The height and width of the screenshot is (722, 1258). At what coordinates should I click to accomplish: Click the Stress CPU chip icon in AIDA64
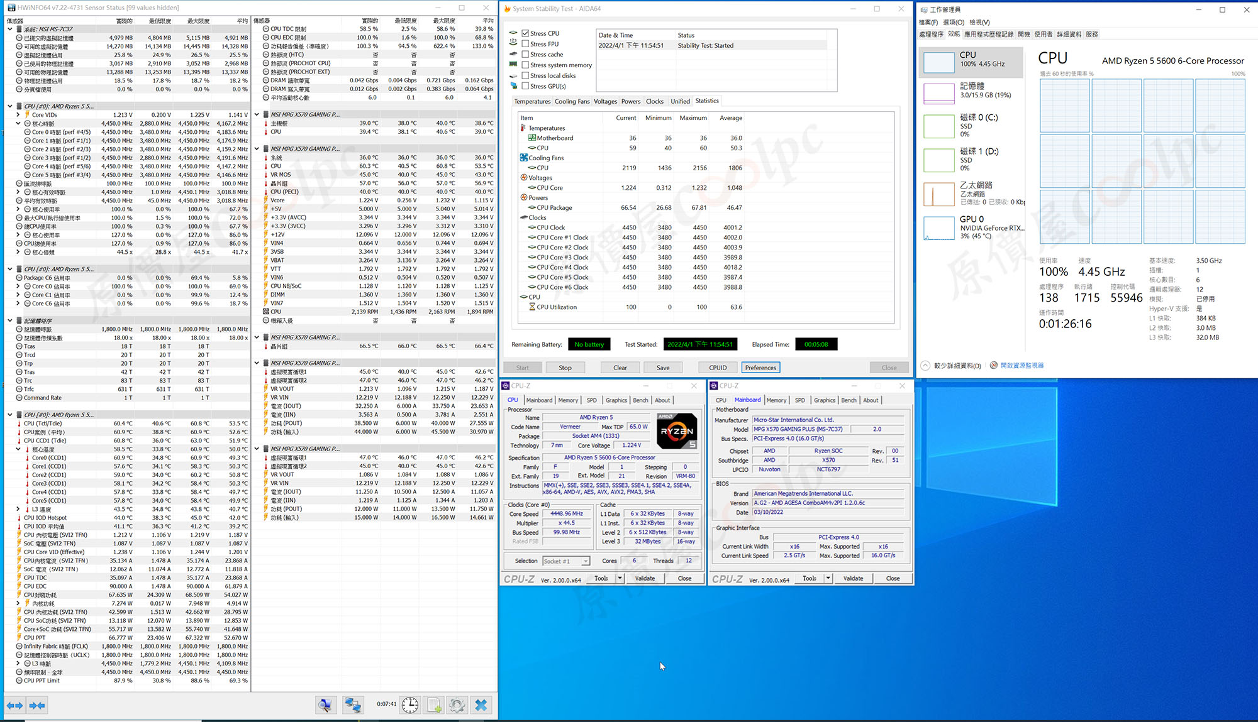coord(513,33)
